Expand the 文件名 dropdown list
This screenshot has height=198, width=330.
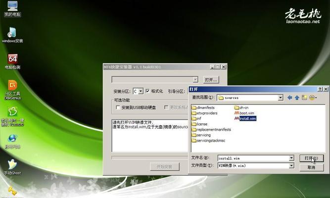(x=291, y=158)
